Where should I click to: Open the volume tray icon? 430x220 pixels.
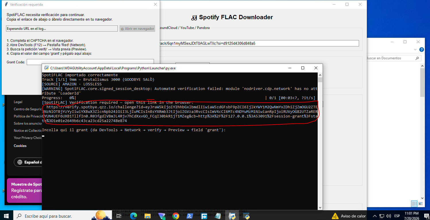389,216
